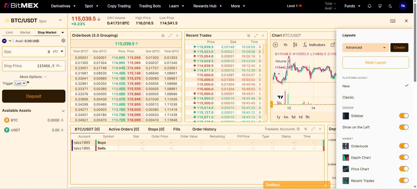
Task: Collapse Available Assets section
Action: 63,111
